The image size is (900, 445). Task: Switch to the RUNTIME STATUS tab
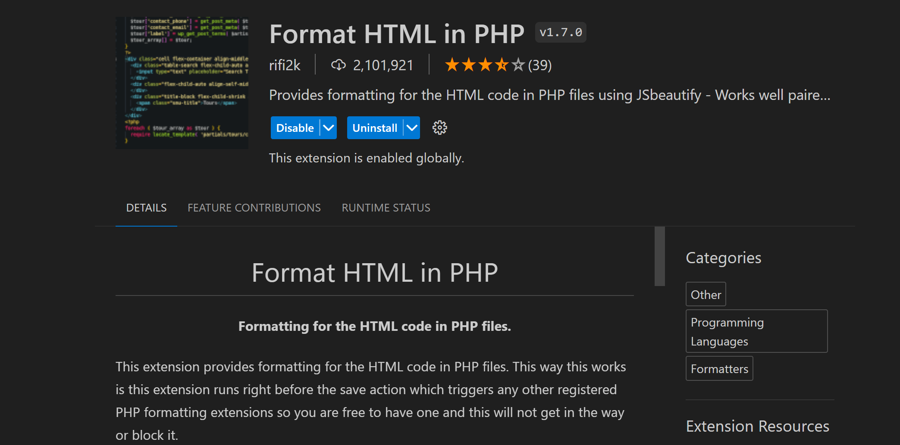pos(386,208)
